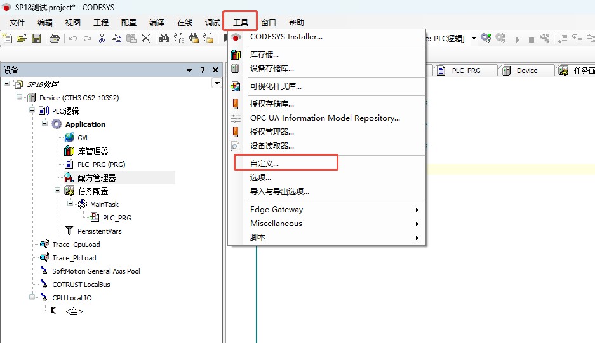Click the Step Over debug icon
The height and width of the screenshot is (343, 595).
point(563,38)
